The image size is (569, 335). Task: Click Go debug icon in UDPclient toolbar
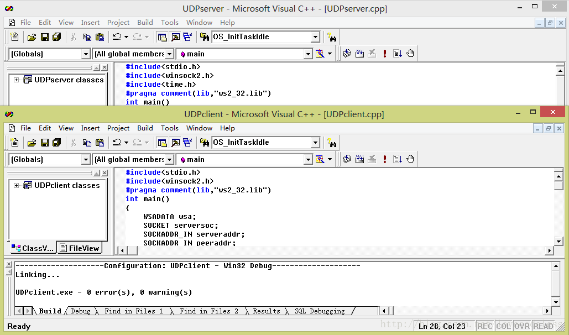(x=398, y=159)
